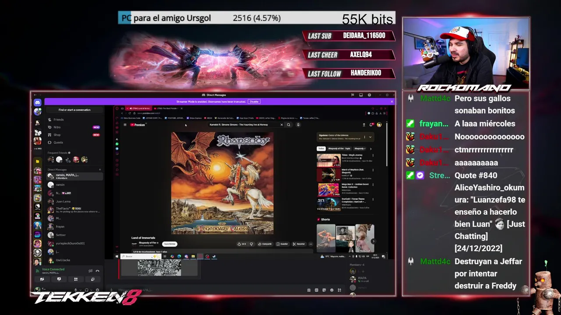Open Windows Start button in shared screen

(x=117, y=256)
